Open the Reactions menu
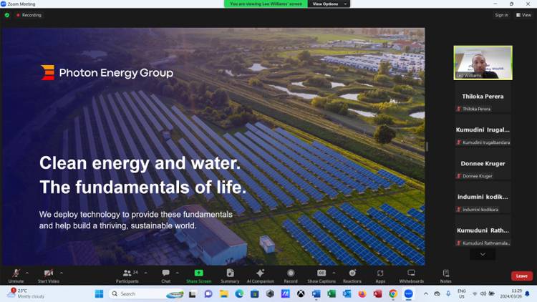This screenshot has height=302, width=537. pos(352,276)
